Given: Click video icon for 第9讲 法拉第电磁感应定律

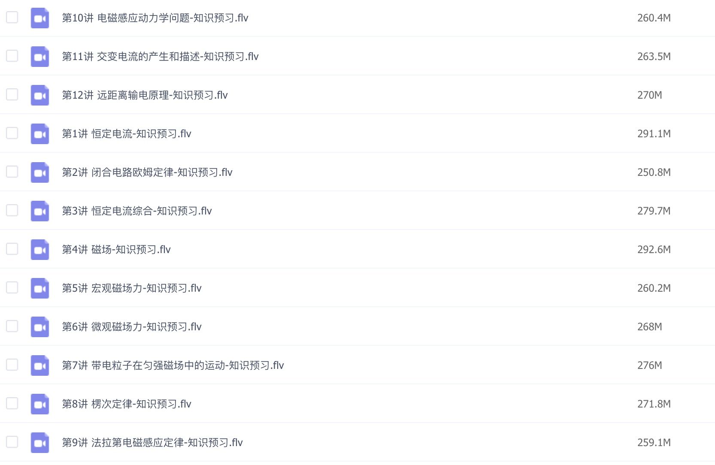Looking at the screenshot, I should (40, 443).
